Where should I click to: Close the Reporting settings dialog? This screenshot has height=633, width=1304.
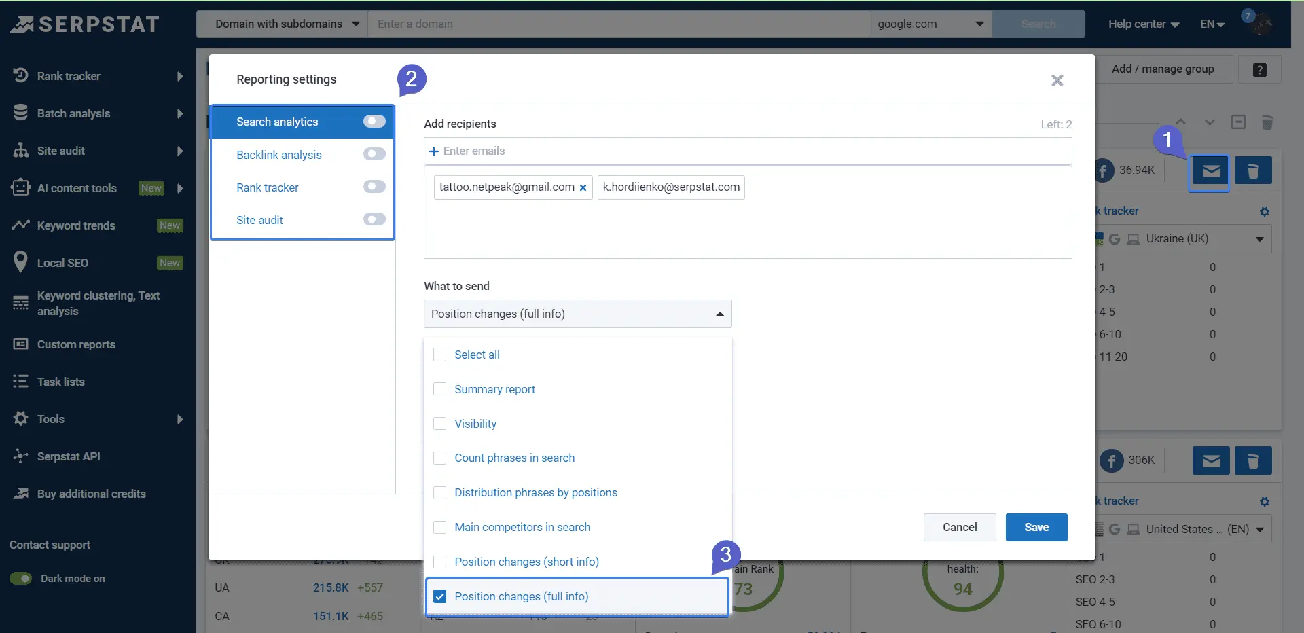coord(1057,80)
